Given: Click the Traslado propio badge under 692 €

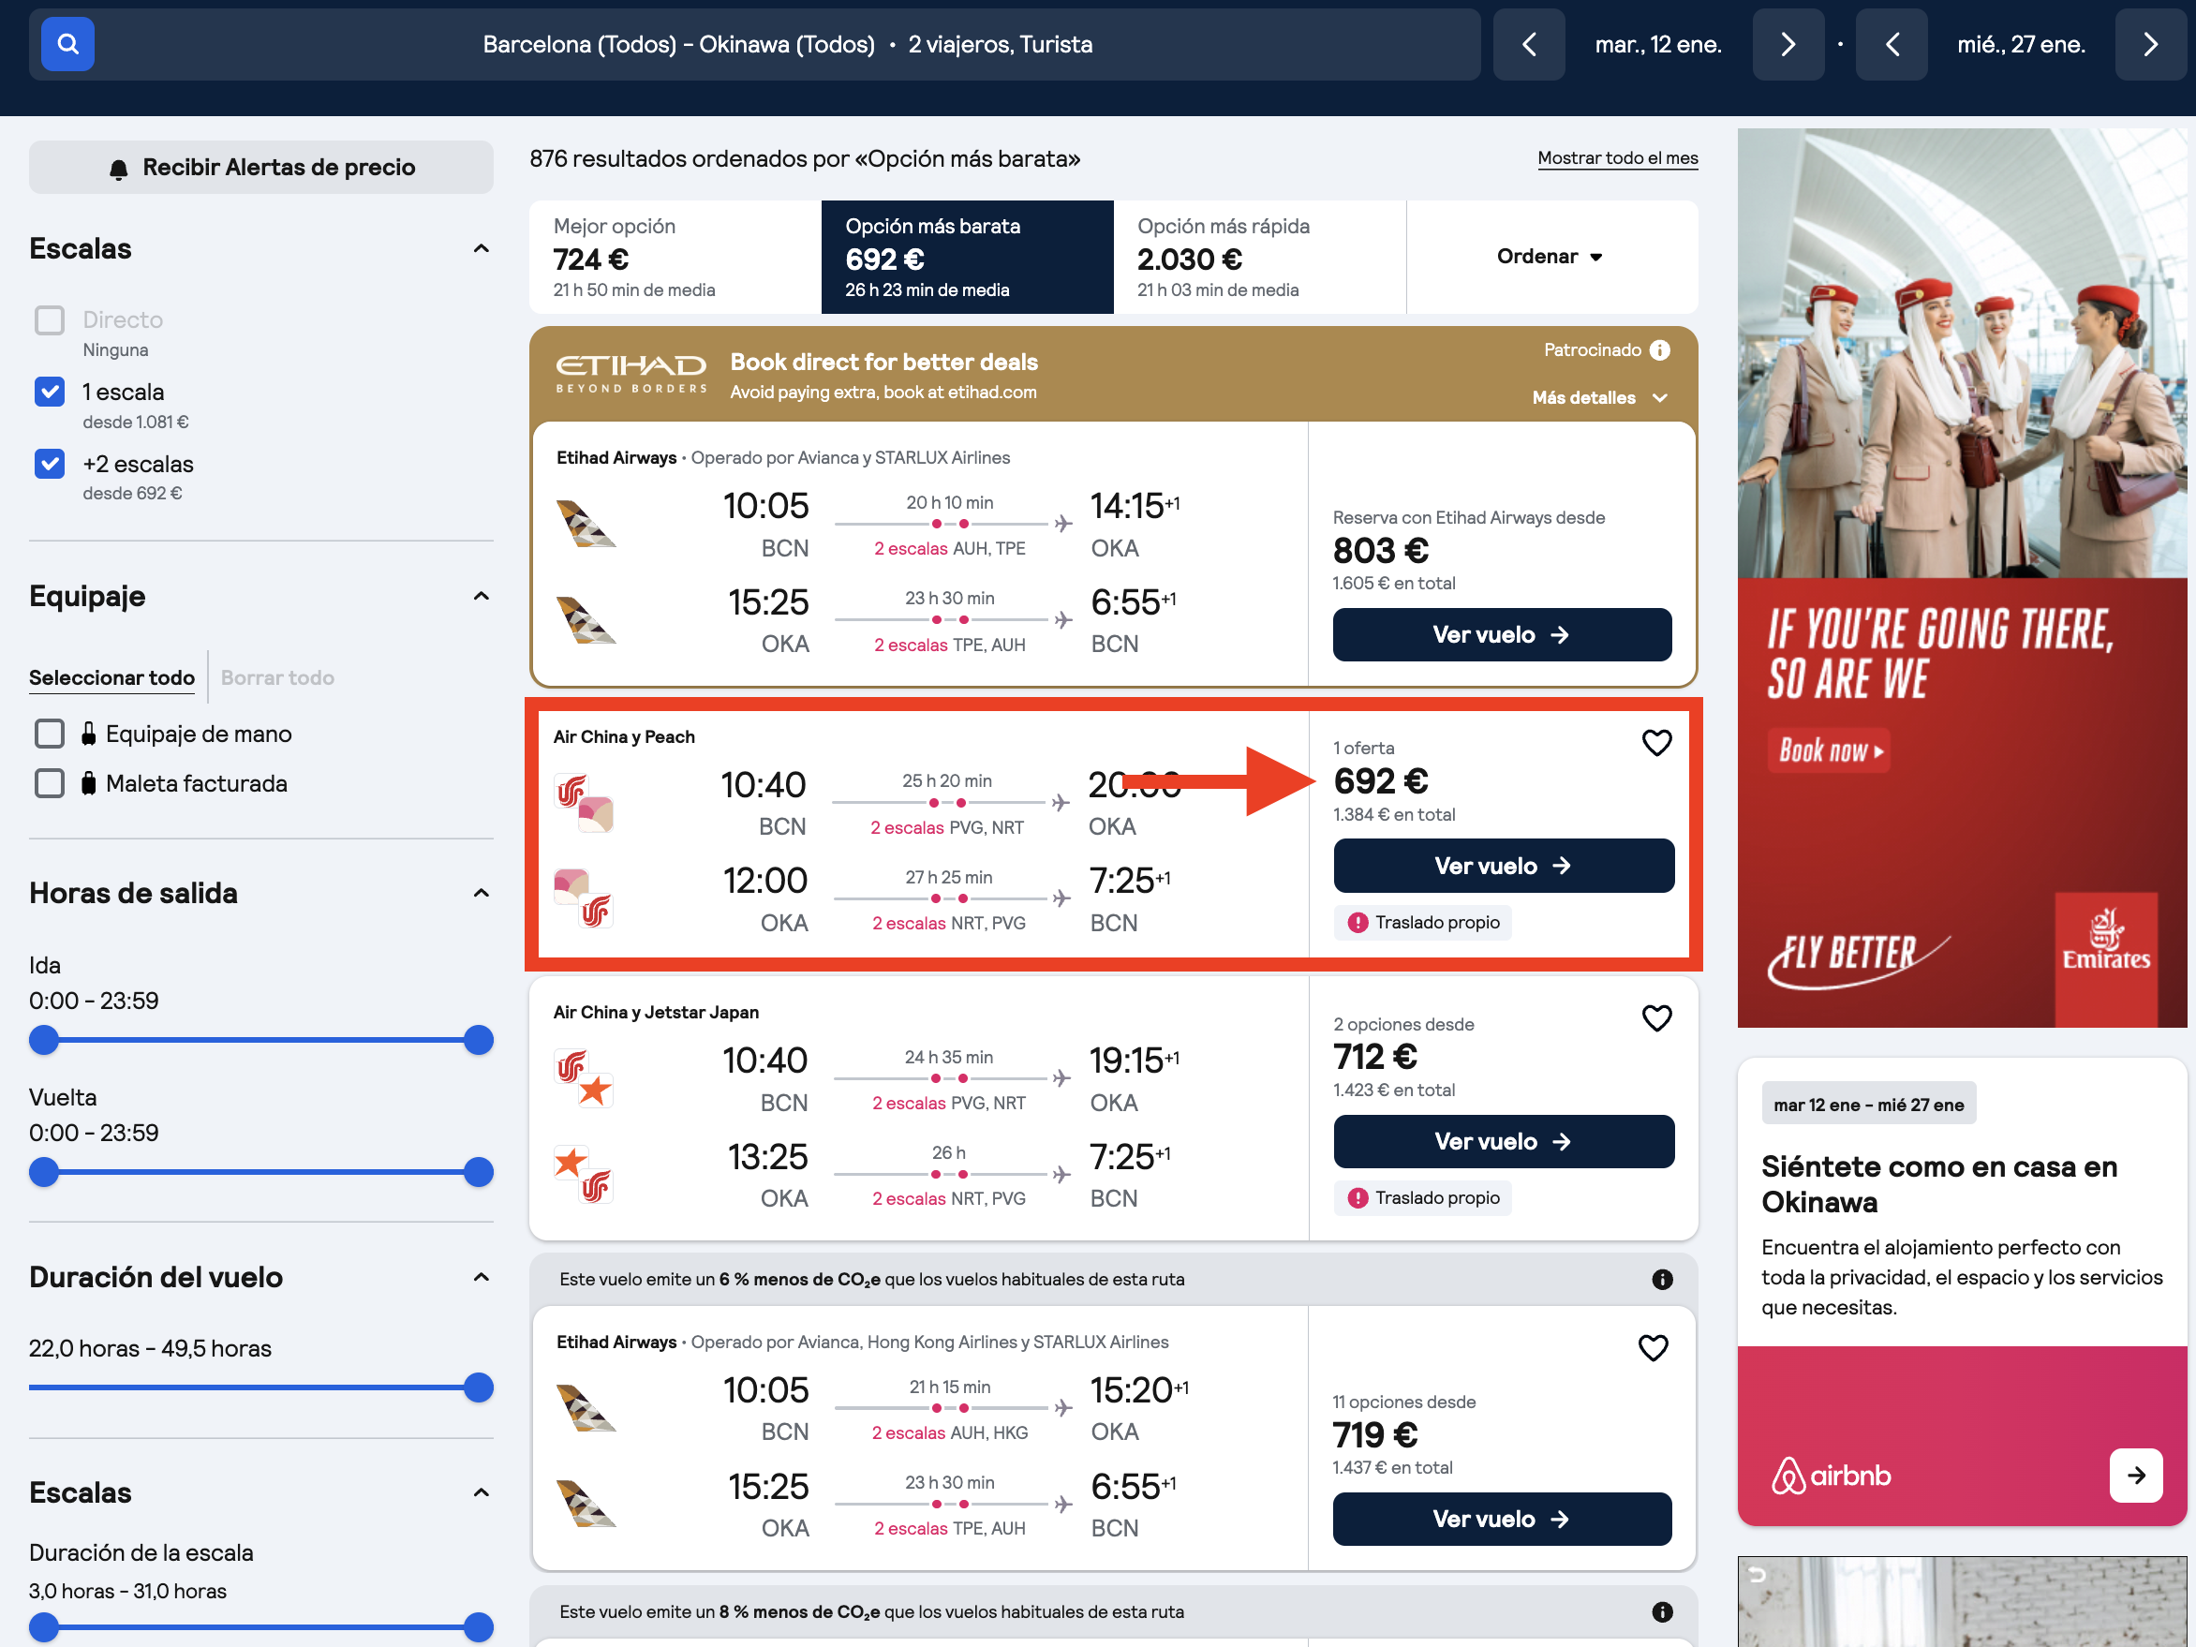Looking at the screenshot, I should 1423,922.
